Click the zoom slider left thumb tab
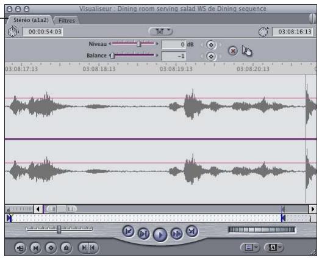The width and height of the screenshot is (319, 258). pos(52,209)
